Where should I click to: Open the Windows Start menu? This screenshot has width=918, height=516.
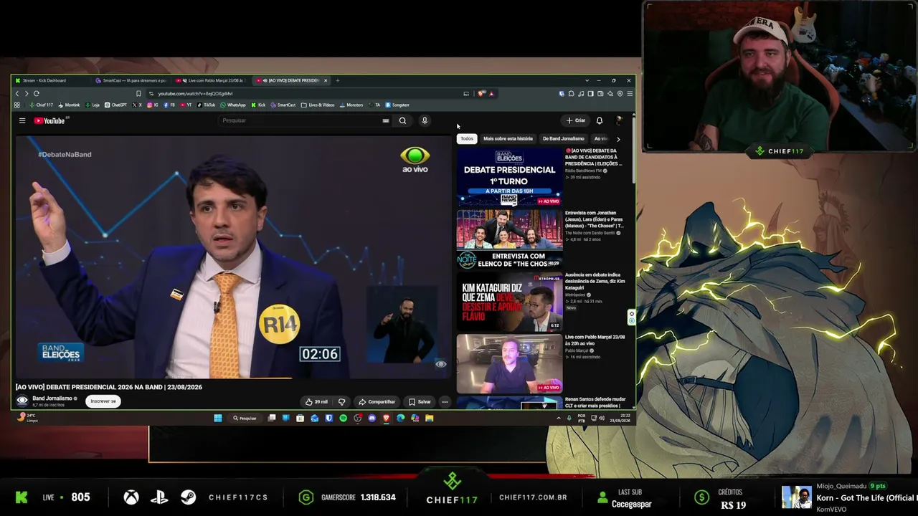pyautogui.click(x=218, y=418)
